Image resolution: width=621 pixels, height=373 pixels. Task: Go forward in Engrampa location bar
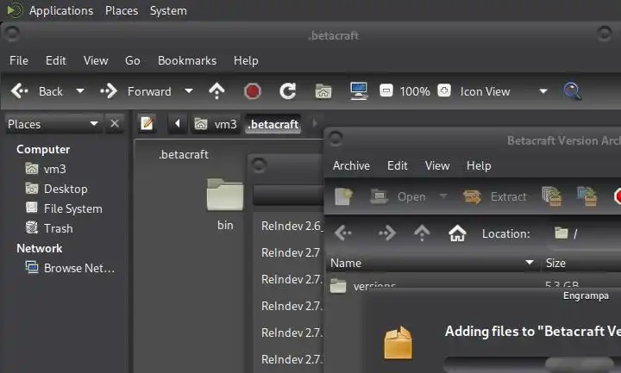coord(387,233)
